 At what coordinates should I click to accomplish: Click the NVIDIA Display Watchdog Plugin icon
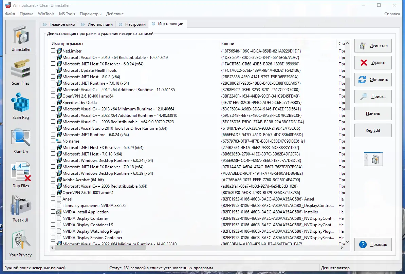point(59,231)
